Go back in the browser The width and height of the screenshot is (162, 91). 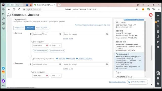(x=9, y=9)
